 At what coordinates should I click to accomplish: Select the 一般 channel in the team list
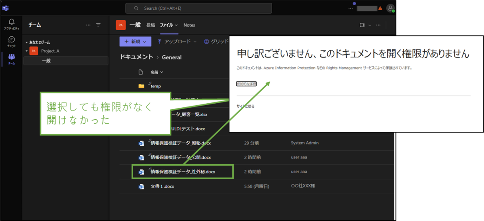(66, 61)
